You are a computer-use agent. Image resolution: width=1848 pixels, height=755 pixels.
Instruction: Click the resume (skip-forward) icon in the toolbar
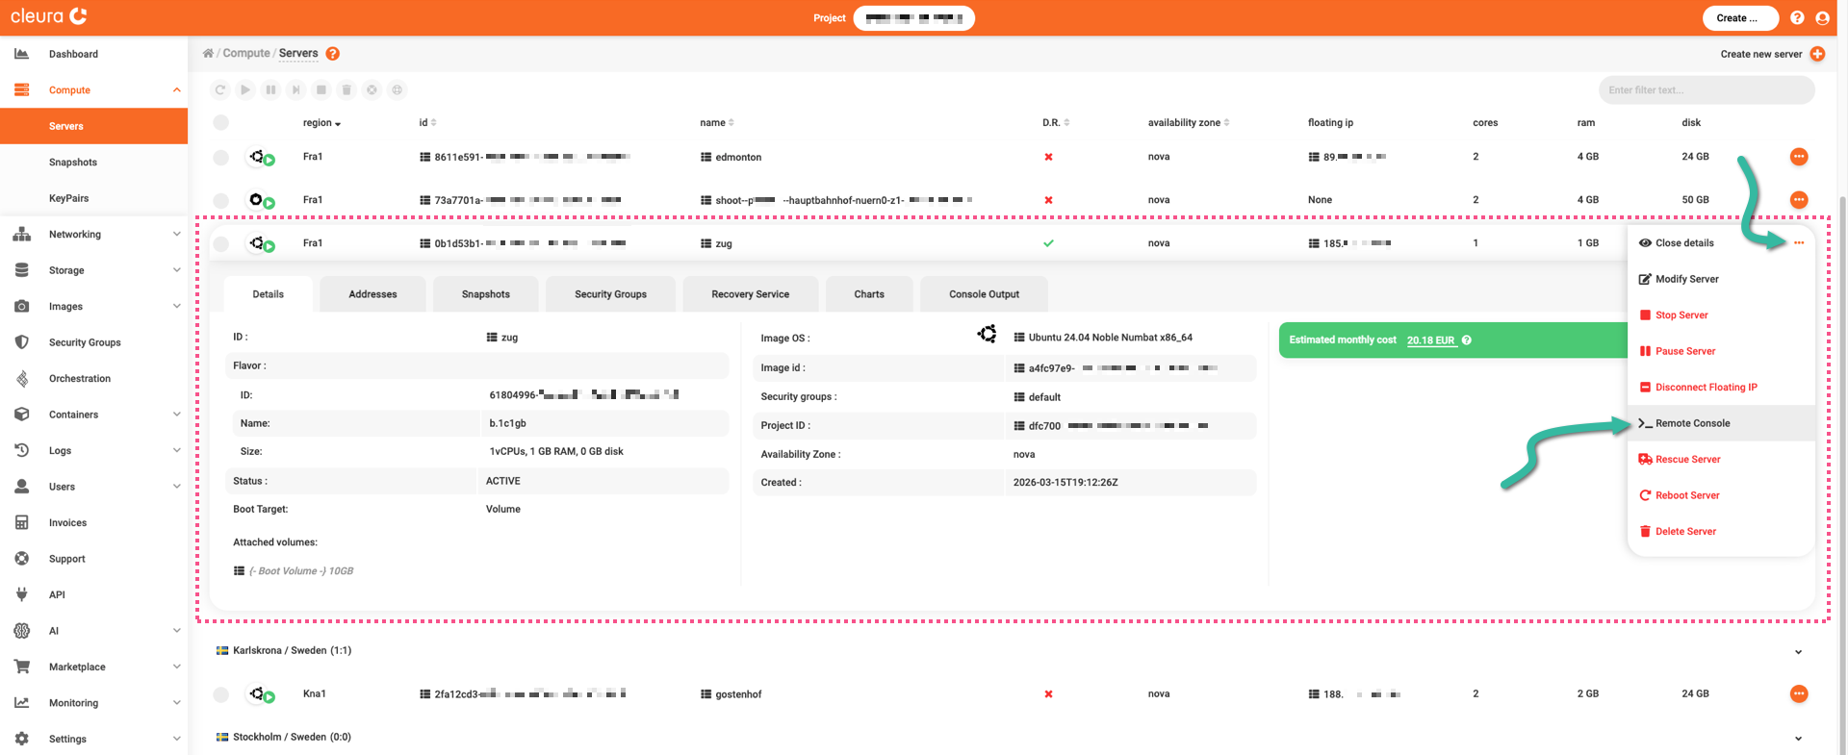click(x=296, y=89)
